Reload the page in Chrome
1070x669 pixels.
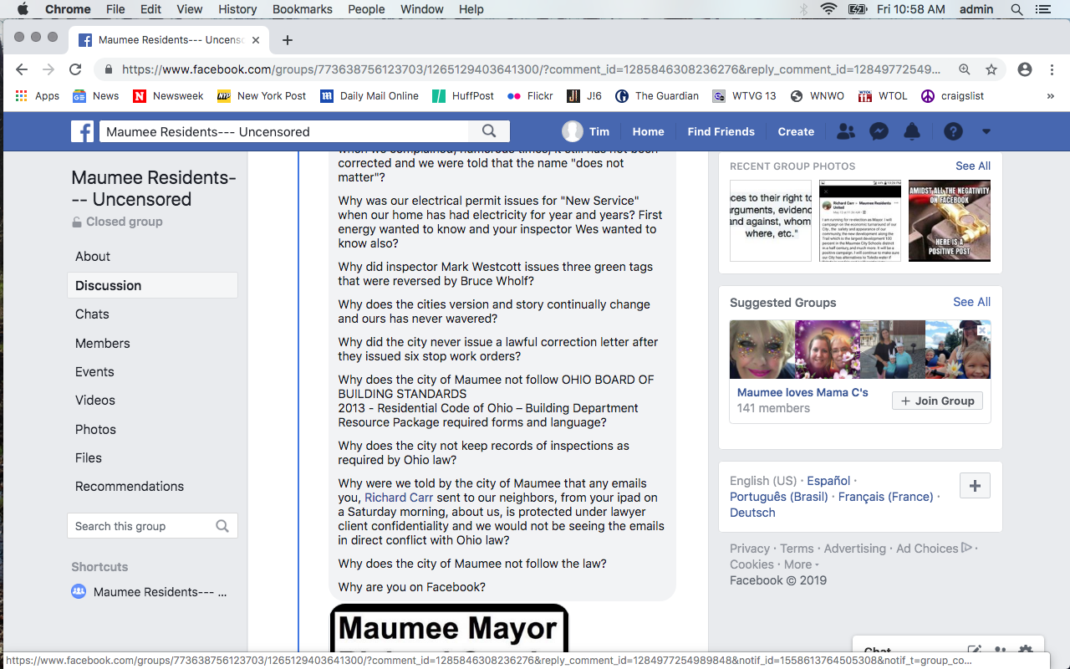click(75, 69)
